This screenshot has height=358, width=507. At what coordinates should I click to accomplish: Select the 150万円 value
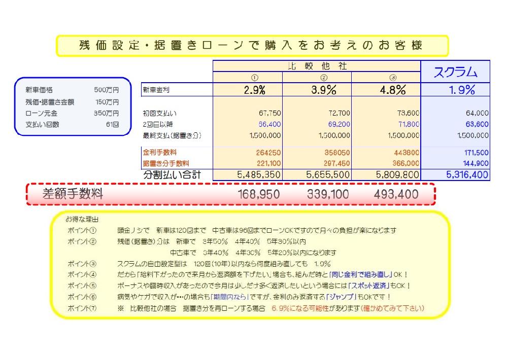click(x=107, y=102)
